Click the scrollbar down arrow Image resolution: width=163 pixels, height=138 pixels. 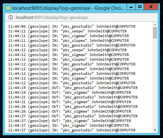155,130
